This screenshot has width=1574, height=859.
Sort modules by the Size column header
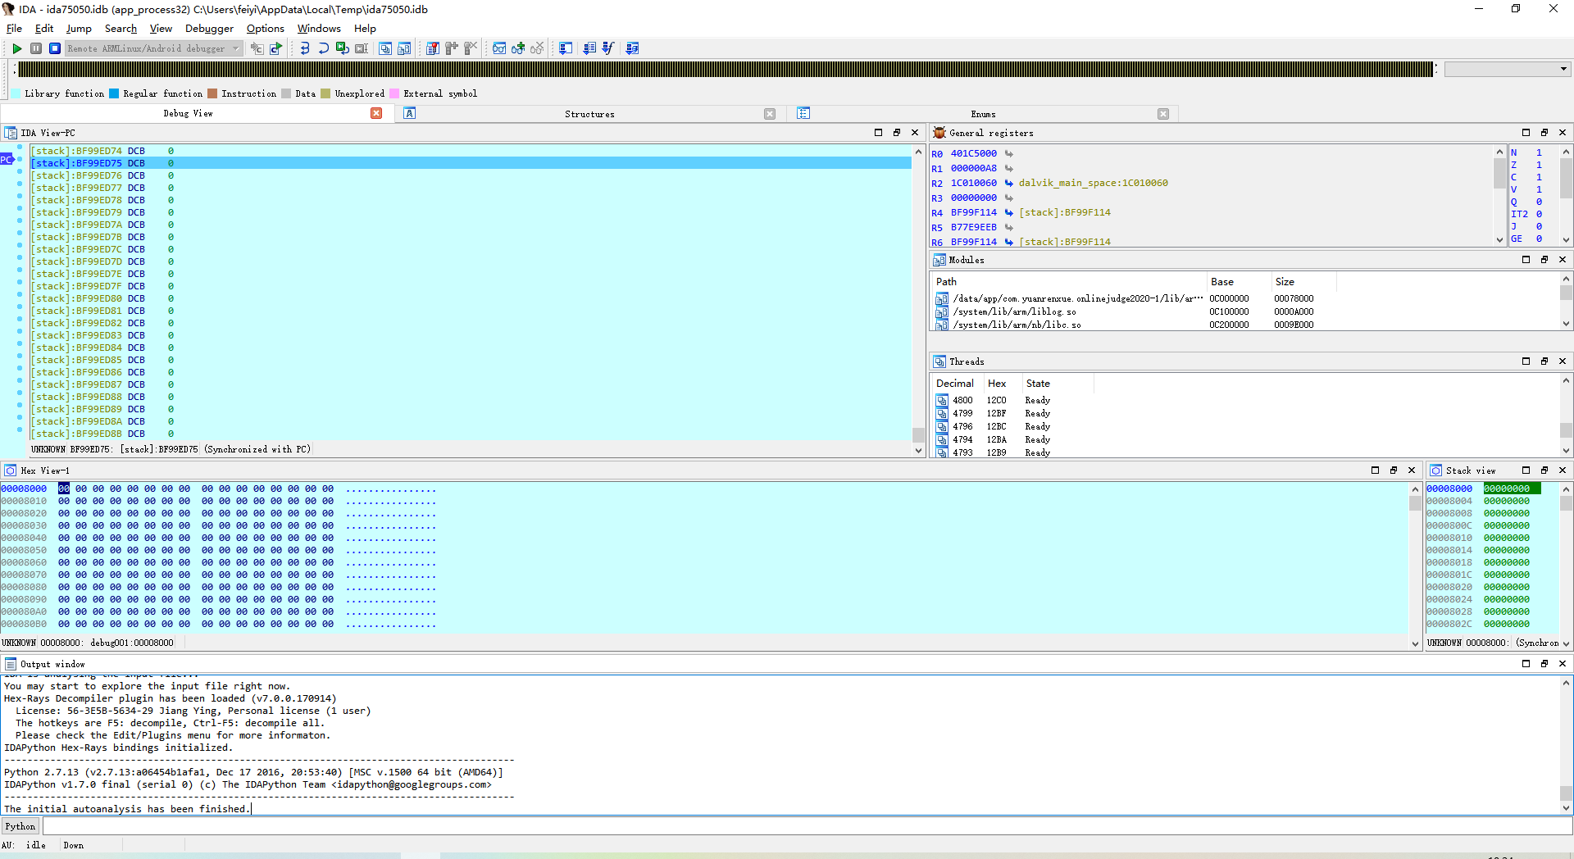click(x=1303, y=281)
